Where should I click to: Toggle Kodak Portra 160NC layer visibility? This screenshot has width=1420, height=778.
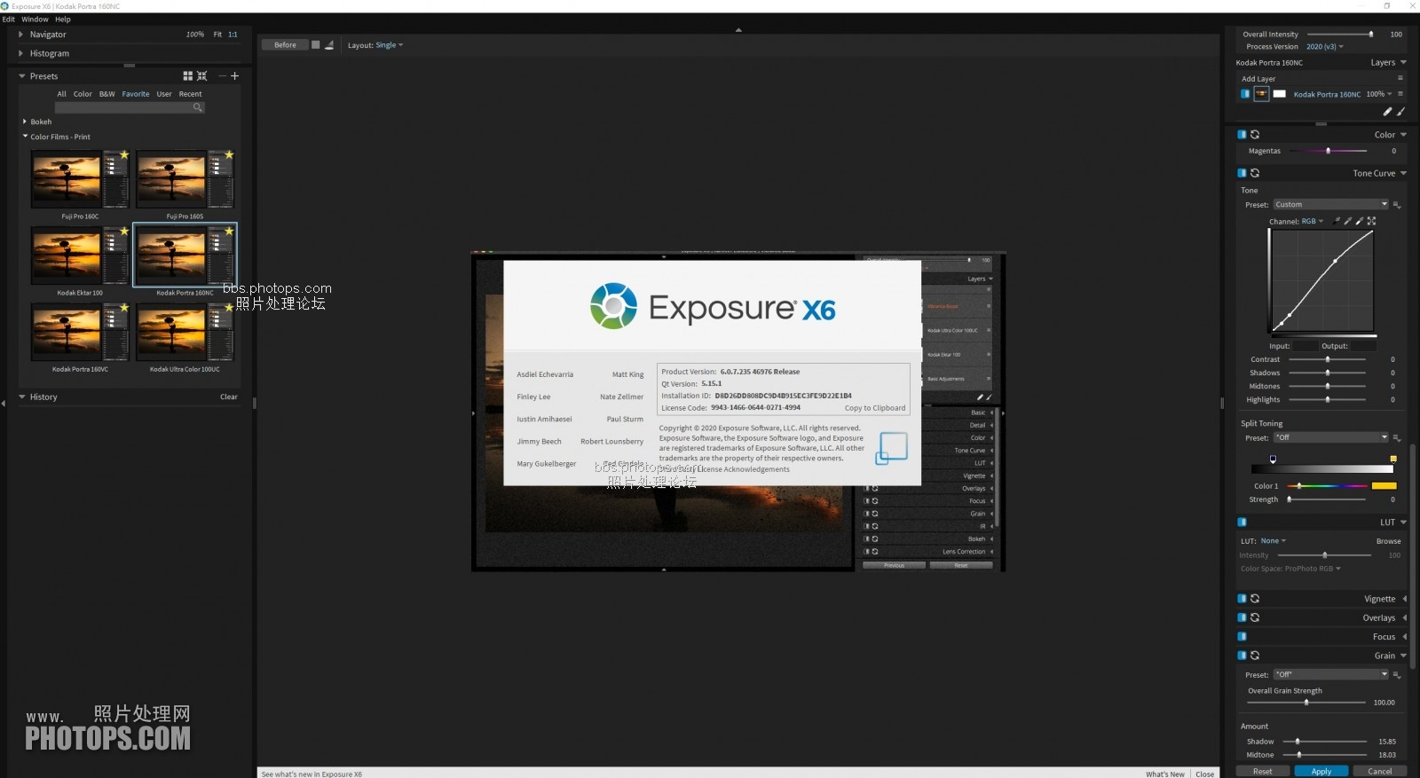click(x=1245, y=94)
